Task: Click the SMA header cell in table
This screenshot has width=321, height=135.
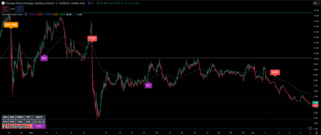Action: coord(12,117)
